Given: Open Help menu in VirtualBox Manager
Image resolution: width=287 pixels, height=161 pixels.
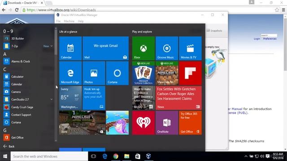Looking at the screenshot, I should [81, 21].
